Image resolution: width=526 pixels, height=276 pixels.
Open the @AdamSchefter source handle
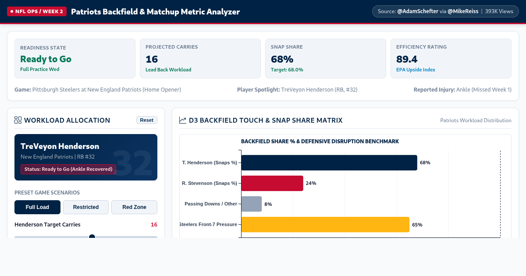[418, 11]
